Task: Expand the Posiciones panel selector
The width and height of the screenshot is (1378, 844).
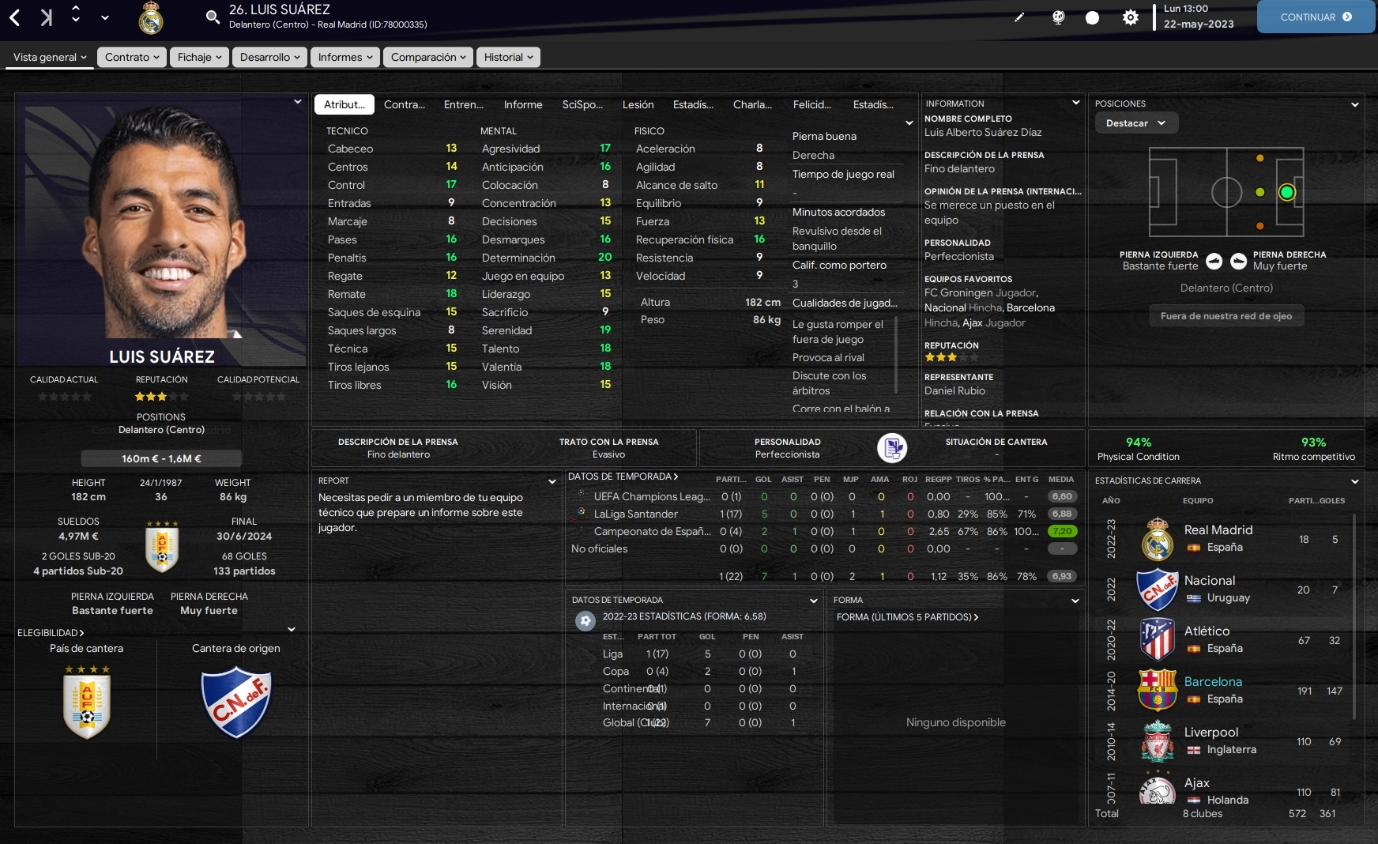Action: [1355, 104]
